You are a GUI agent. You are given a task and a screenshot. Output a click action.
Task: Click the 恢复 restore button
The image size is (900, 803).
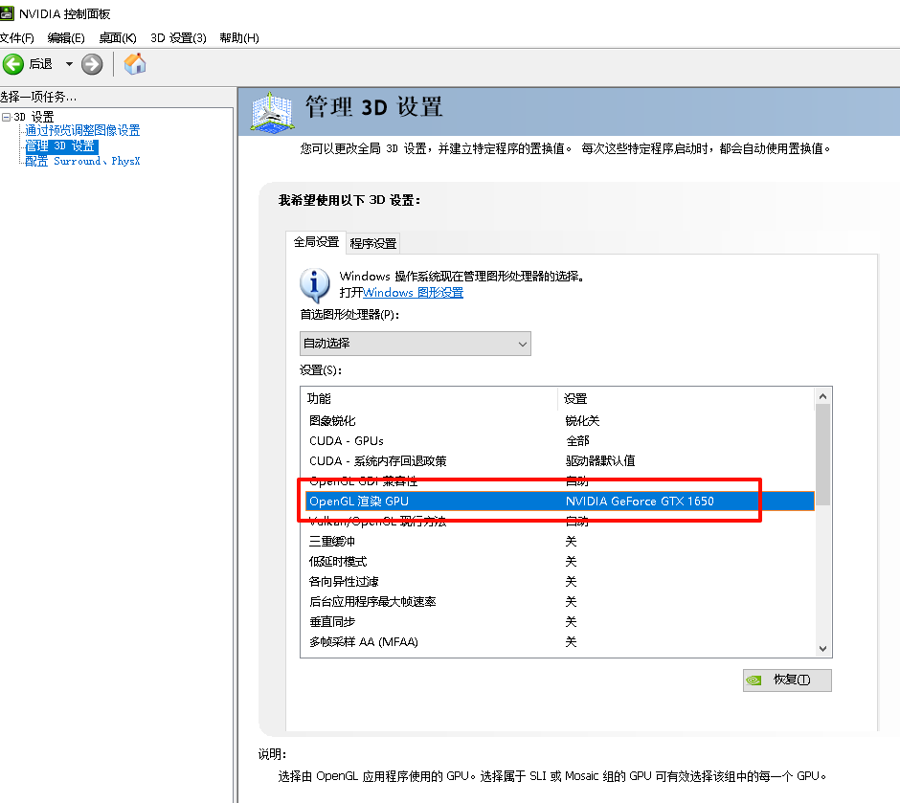[787, 680]
